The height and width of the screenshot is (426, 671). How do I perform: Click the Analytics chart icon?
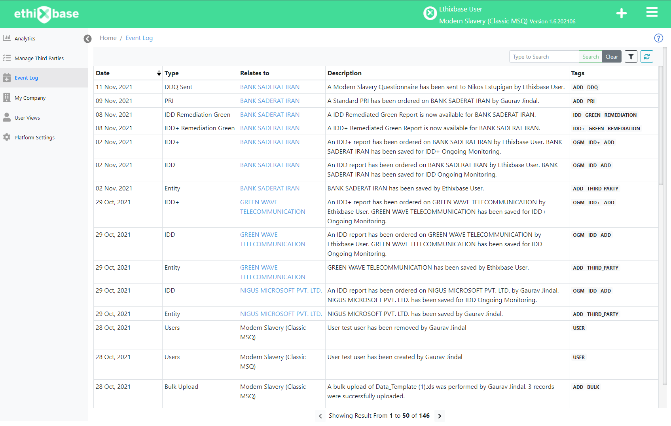pos(7,38)
